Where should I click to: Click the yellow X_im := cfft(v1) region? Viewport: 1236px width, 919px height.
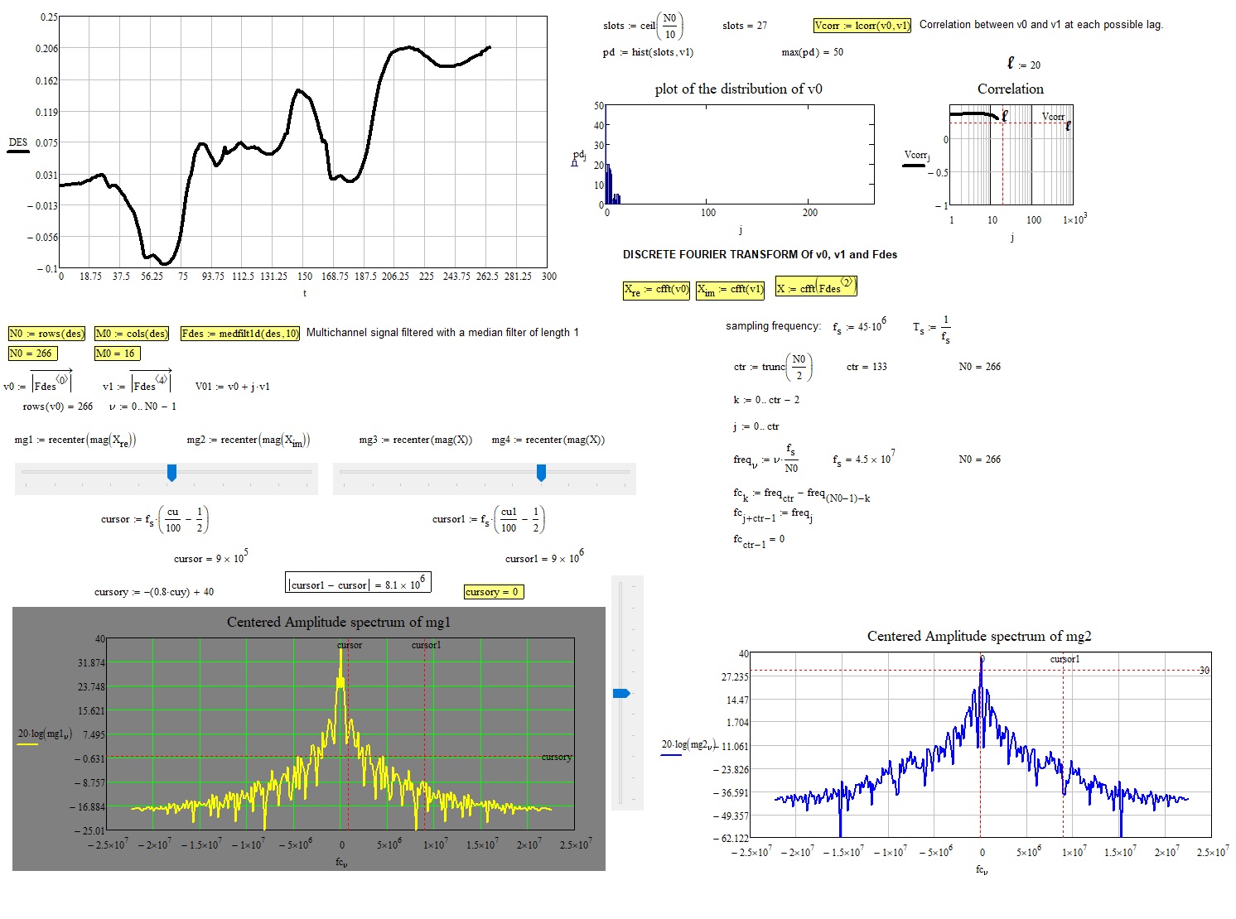click(730, 290)
